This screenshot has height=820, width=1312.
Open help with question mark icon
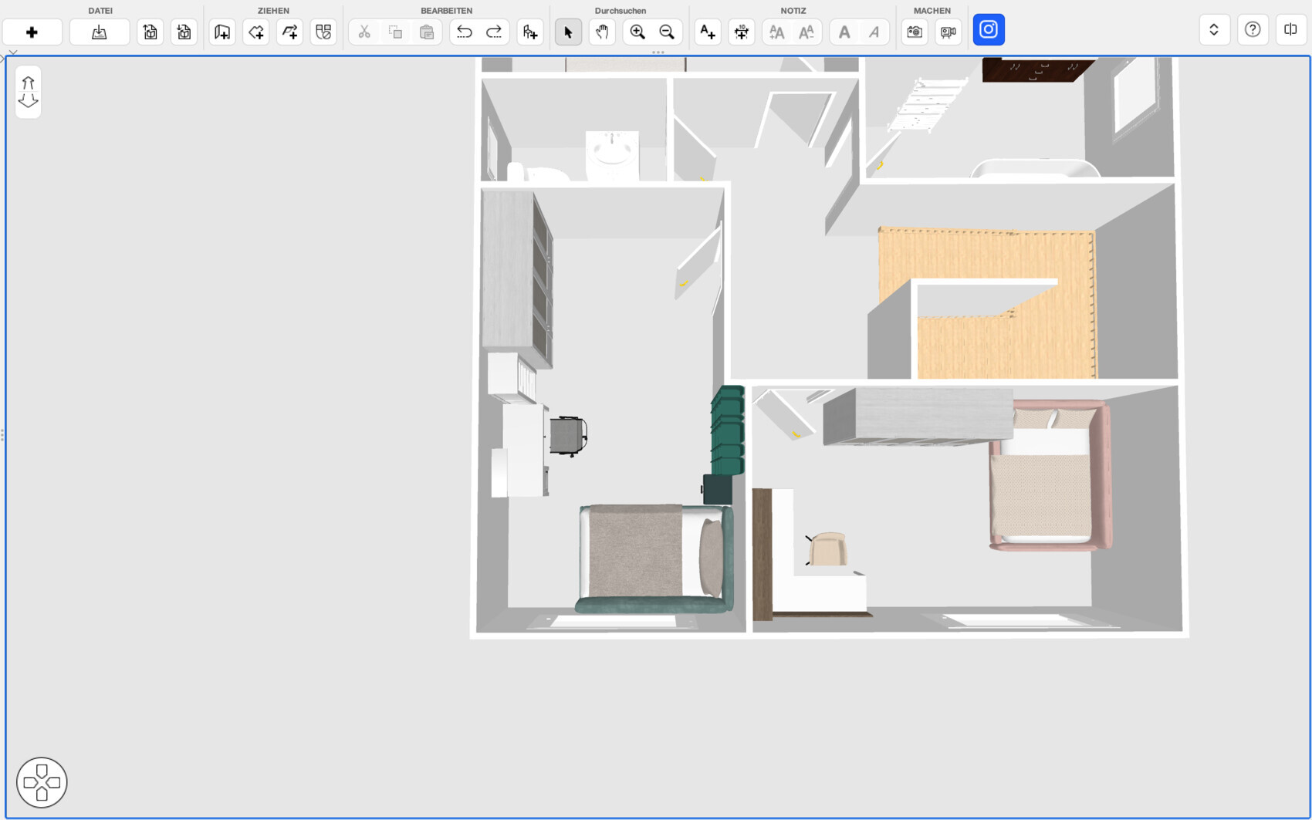pos(1253,30)
